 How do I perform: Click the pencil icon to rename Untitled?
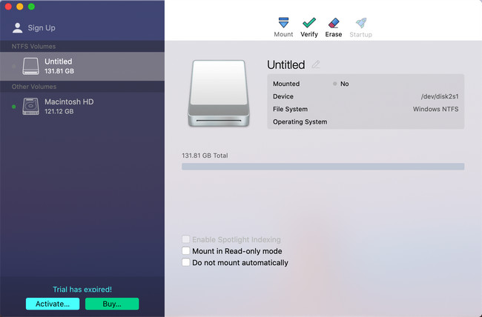pos(316,64)
